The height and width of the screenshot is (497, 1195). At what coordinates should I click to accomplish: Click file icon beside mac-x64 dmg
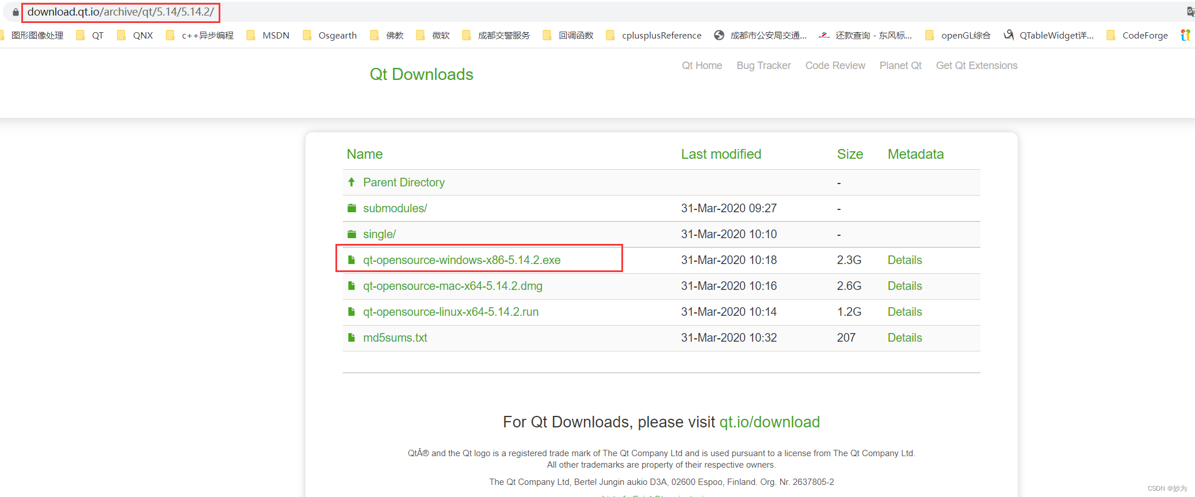coord(352,286)
